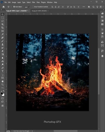This screenshot has height=132, width=105.
Task: Open the File menu
Action: [6, 2]
